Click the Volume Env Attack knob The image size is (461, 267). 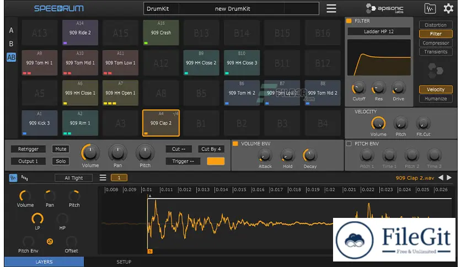(x=265, y=155)
